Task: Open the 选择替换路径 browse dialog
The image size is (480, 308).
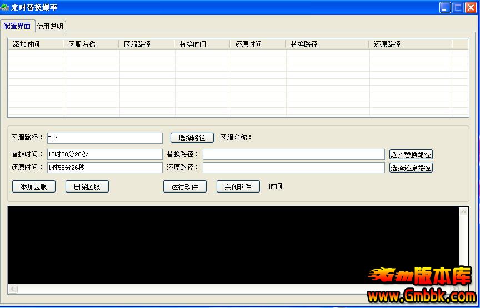Action: (411, 154)
